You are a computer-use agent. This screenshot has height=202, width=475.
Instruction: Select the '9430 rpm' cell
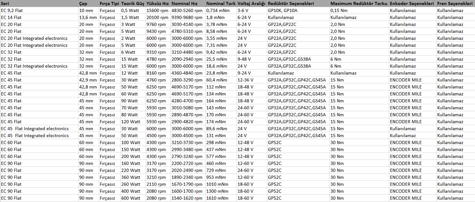[x=158, y=31]
